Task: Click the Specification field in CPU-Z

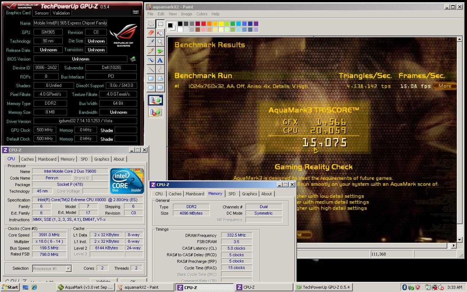Action: [x=88, y=200]
